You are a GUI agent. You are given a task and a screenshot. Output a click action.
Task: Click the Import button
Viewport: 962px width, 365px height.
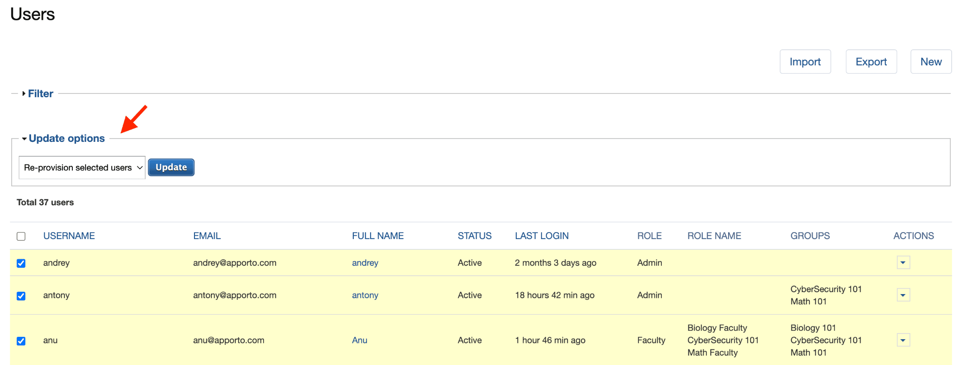click(x=805, y=62)
